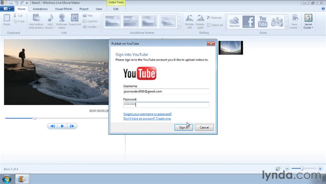Click the Password input field

tap(166, 105)
